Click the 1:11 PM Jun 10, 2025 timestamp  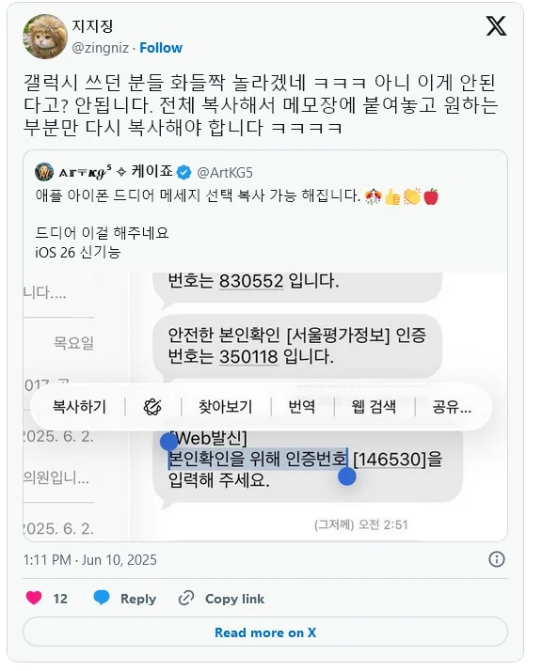[x=90, y=560]
